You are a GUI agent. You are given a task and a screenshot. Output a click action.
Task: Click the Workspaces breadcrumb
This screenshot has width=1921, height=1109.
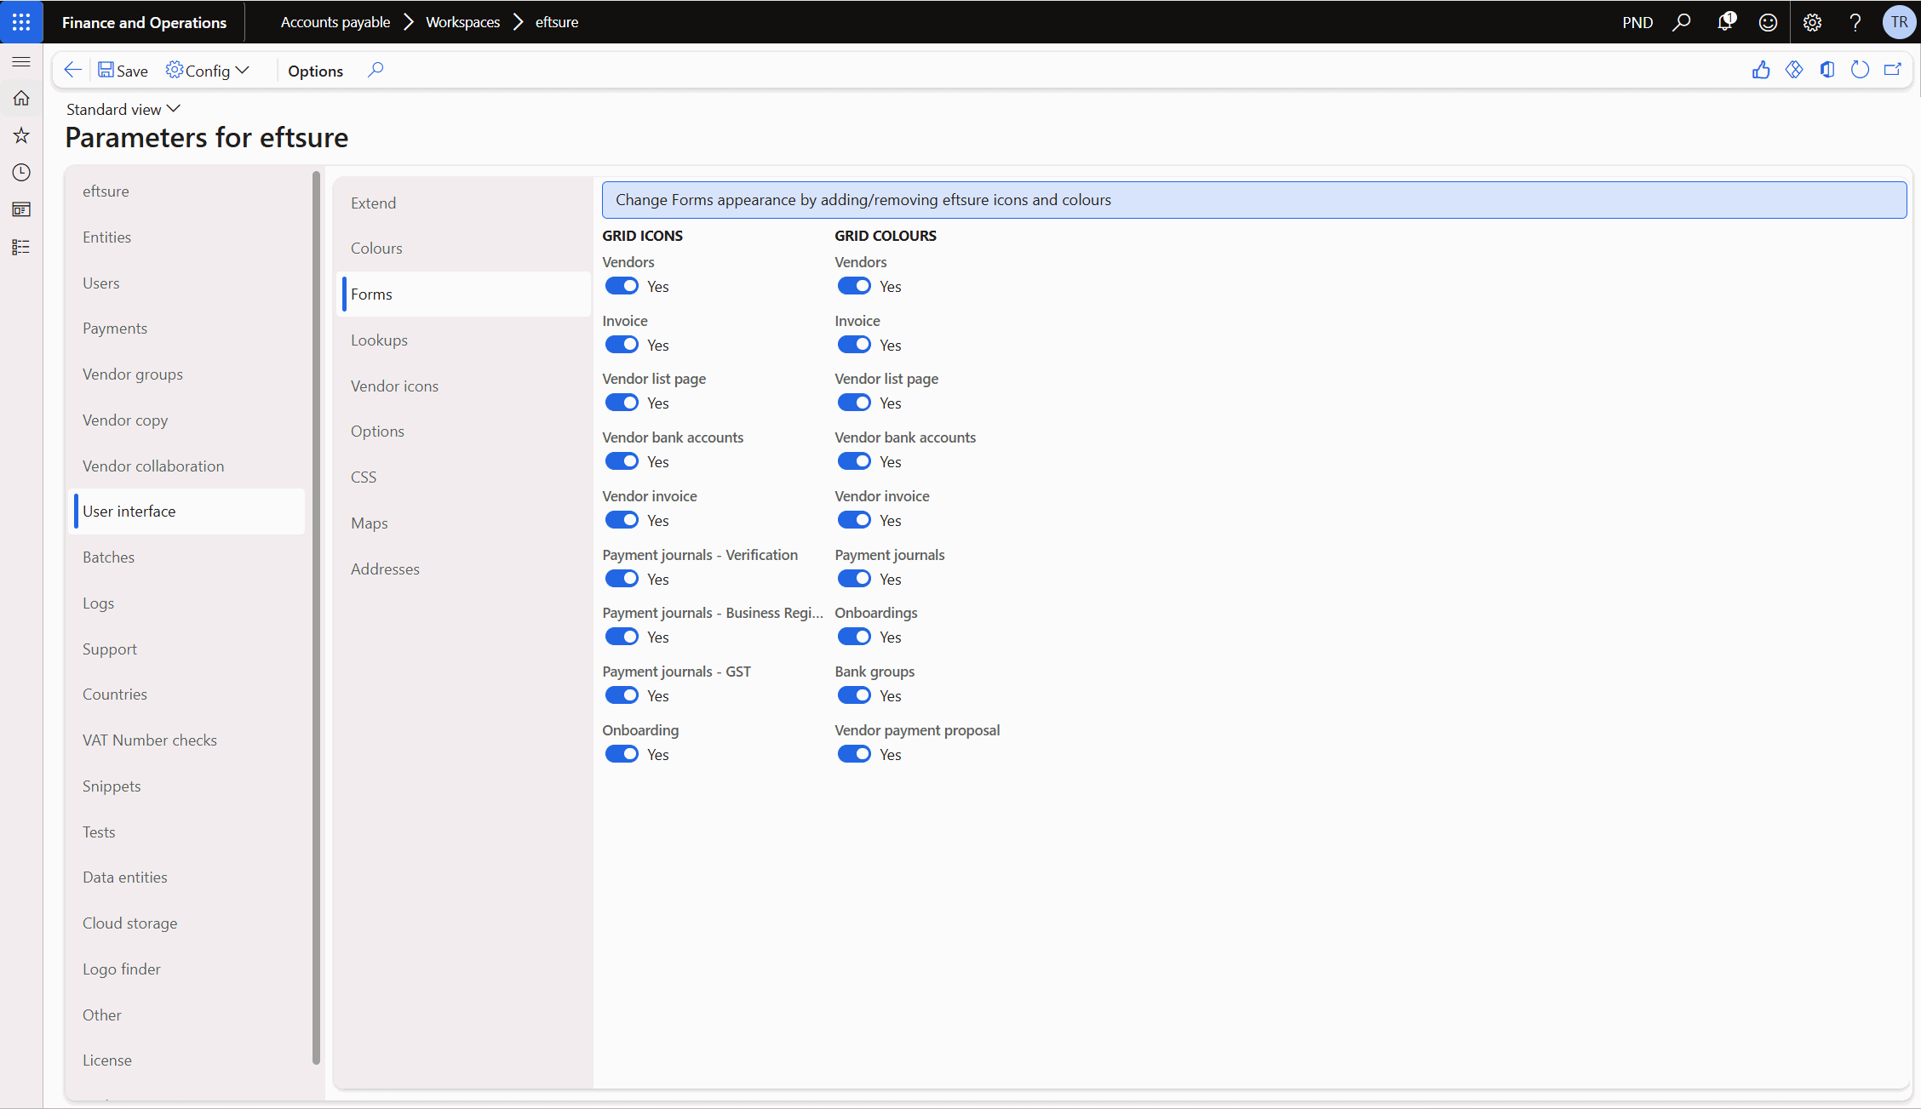click(462, 22)
